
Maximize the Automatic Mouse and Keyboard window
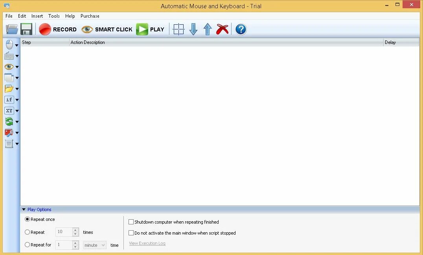click(397, 5)
